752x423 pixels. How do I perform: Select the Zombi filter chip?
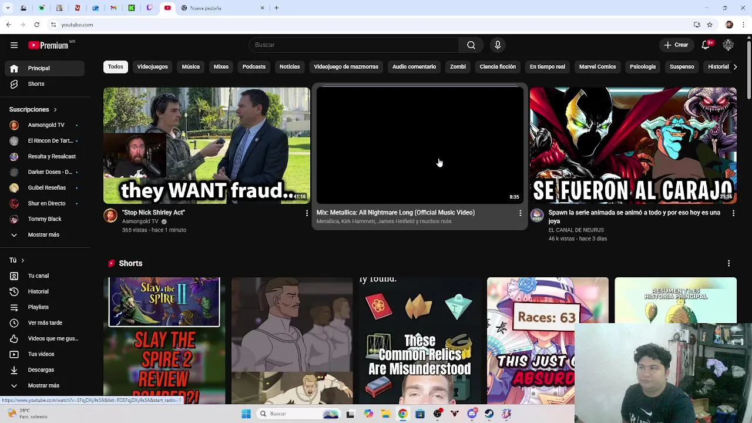pyautogui.click(x=458, y=67)
